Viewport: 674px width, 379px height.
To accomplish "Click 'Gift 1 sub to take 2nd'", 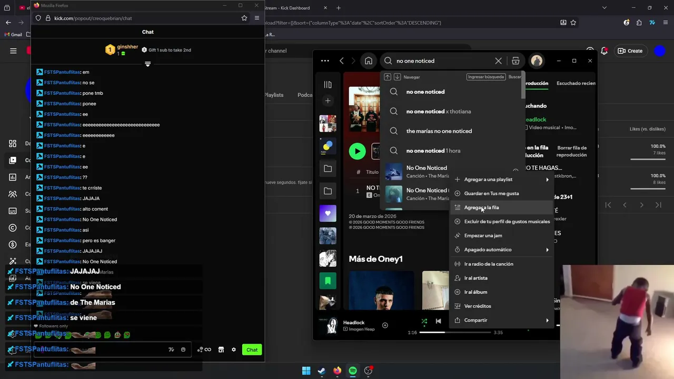I will [x=166, y=50].
